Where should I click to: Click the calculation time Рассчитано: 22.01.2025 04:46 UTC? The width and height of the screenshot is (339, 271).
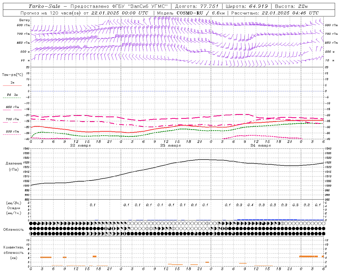(x=275, y=13)
